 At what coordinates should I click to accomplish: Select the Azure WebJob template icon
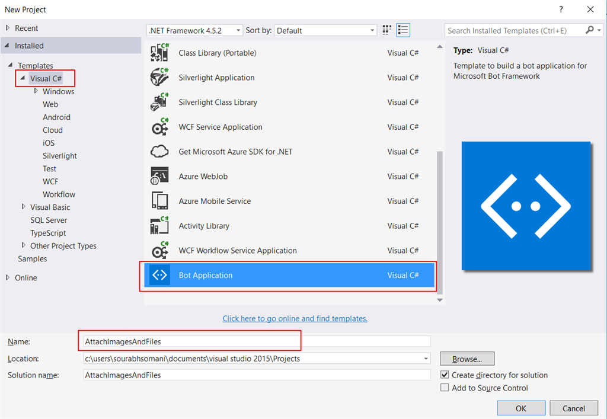click(x=159, y=176)
